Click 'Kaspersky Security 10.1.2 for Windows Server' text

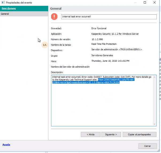(x=115, y=34)
